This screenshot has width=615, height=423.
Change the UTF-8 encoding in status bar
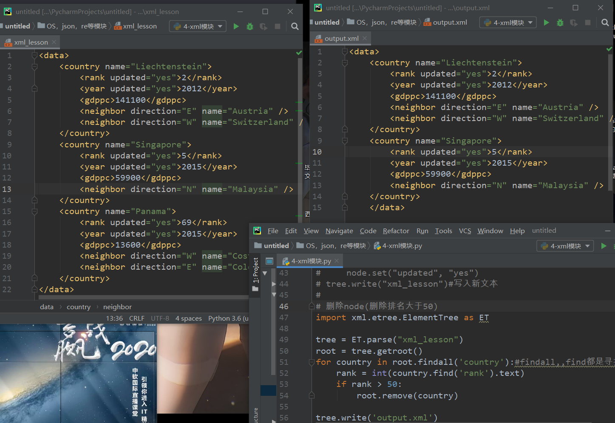click(160, 318)
